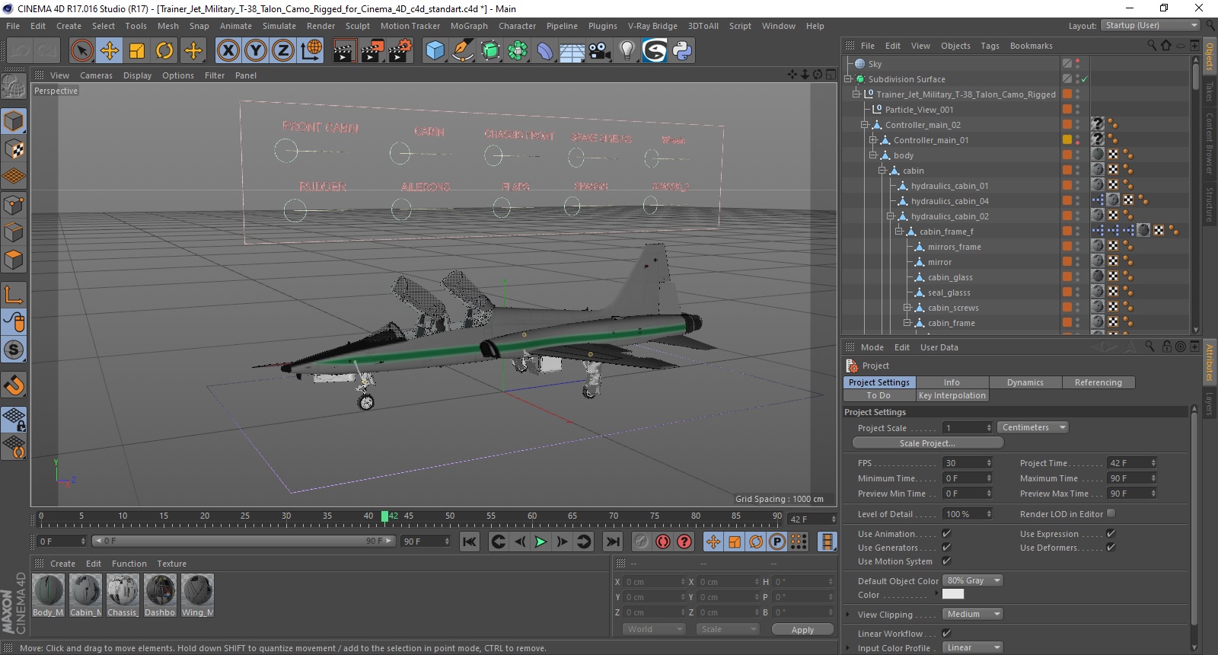
Task: Click preview range slider bar
Action: point(244,541)
